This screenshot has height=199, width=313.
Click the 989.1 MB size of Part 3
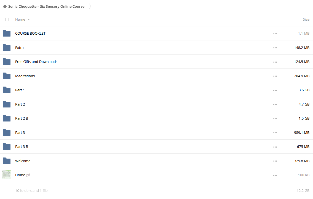point(302,132)
